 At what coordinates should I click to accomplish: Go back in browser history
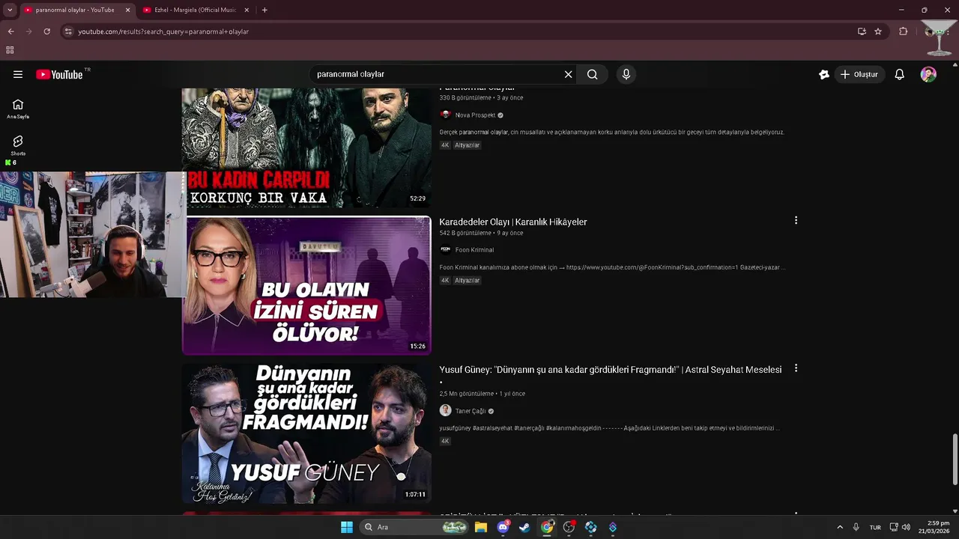pyautogui.click(x=10, y=31)
